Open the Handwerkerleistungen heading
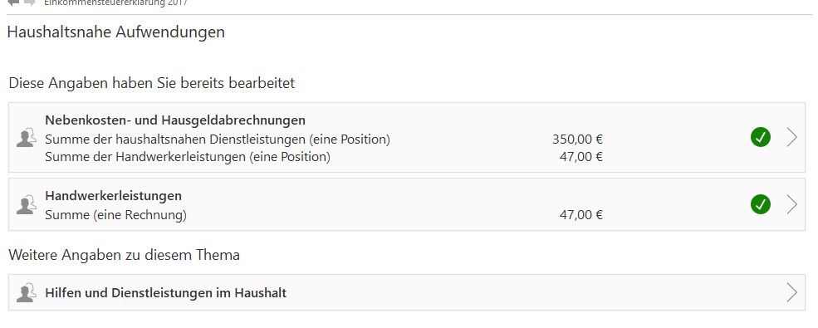The height and width of the screenshot is (328, 818). point(113,195)
